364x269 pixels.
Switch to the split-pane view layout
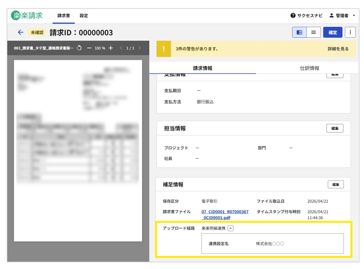299,33
